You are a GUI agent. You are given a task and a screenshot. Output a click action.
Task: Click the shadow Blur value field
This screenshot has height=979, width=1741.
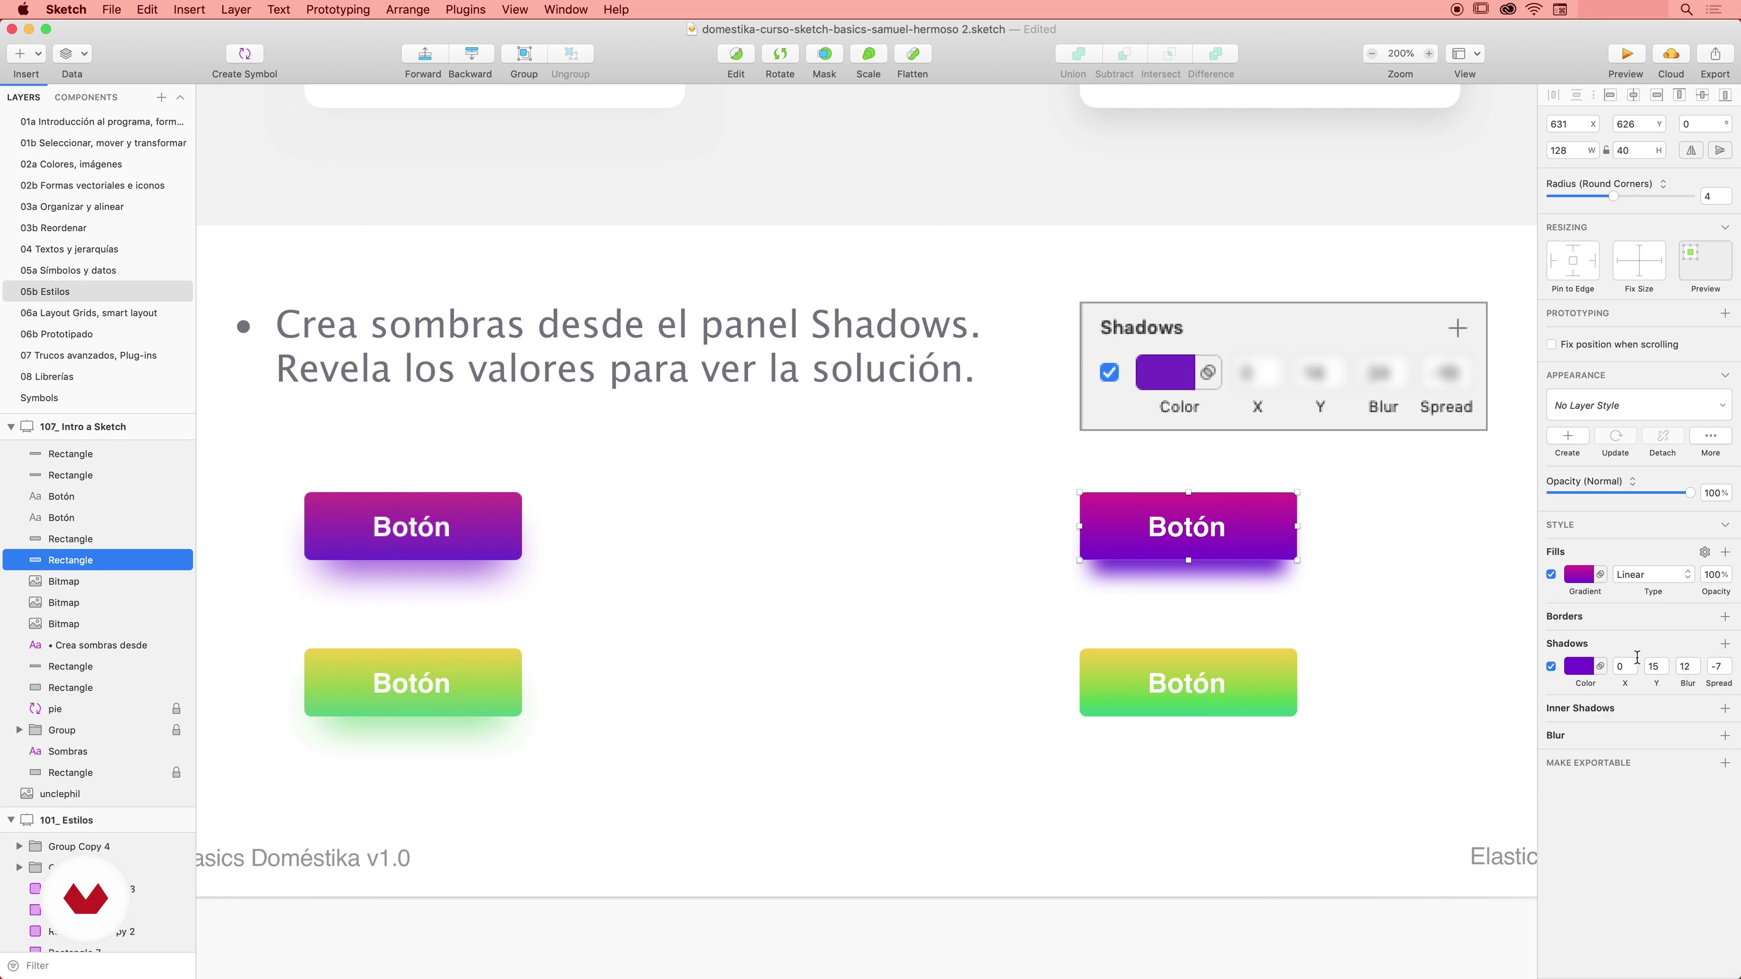tap(1688, 666)
